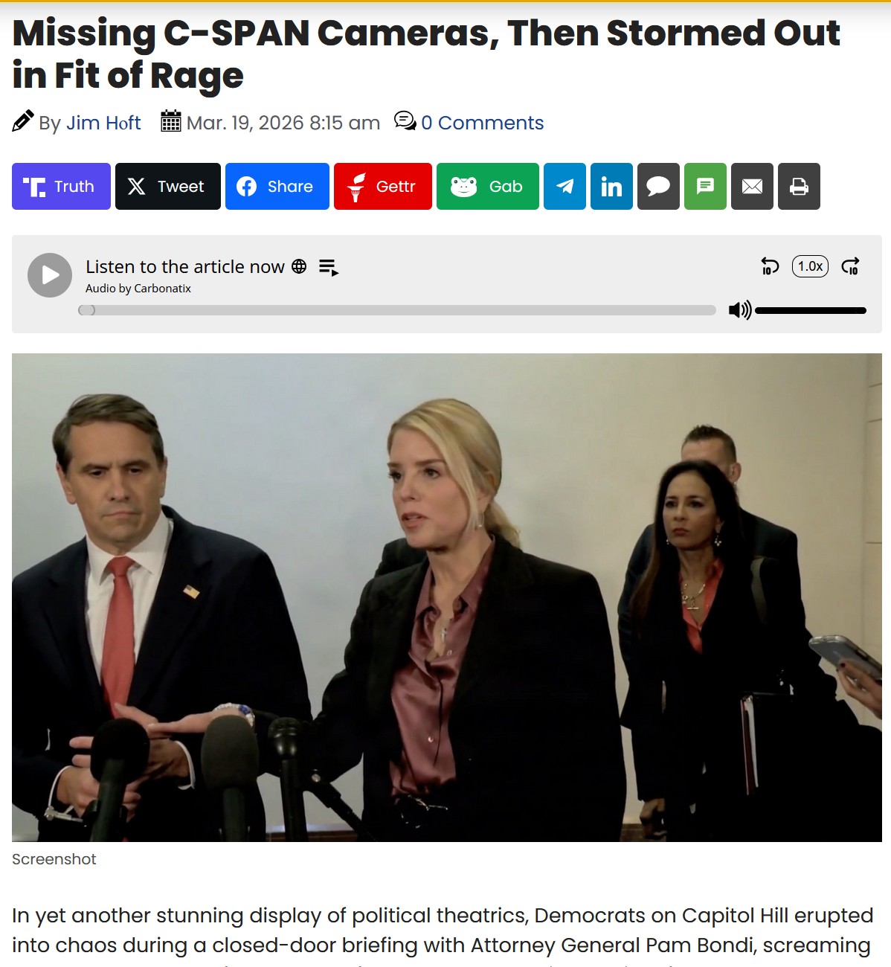Share the article on LinkedIn
891x967 pixels.
[611, 186]
